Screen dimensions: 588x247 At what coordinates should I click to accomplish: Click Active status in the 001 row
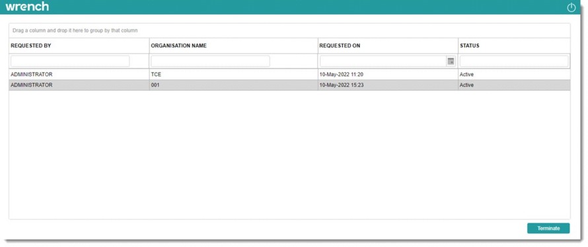466,85
